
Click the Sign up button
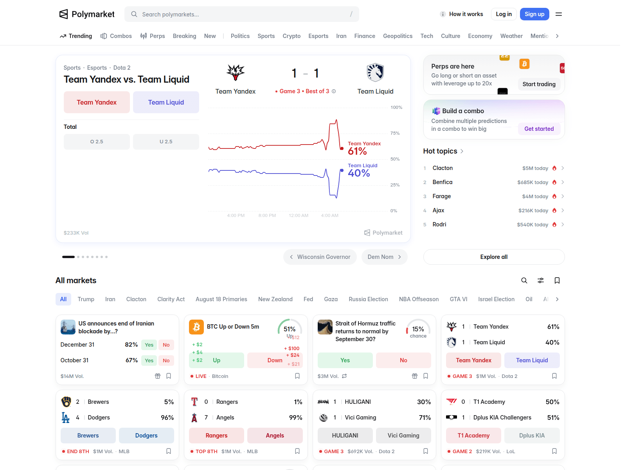[x=534, y=14]
